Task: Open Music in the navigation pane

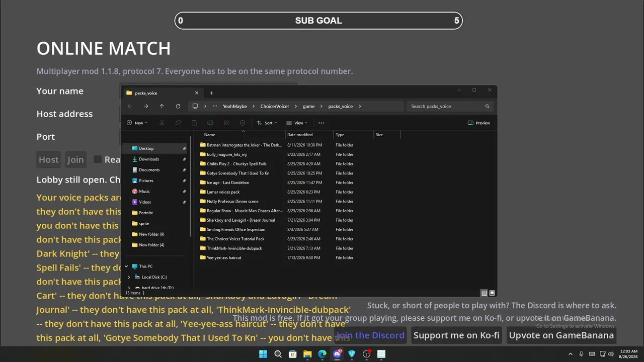Action: [155, 191]
